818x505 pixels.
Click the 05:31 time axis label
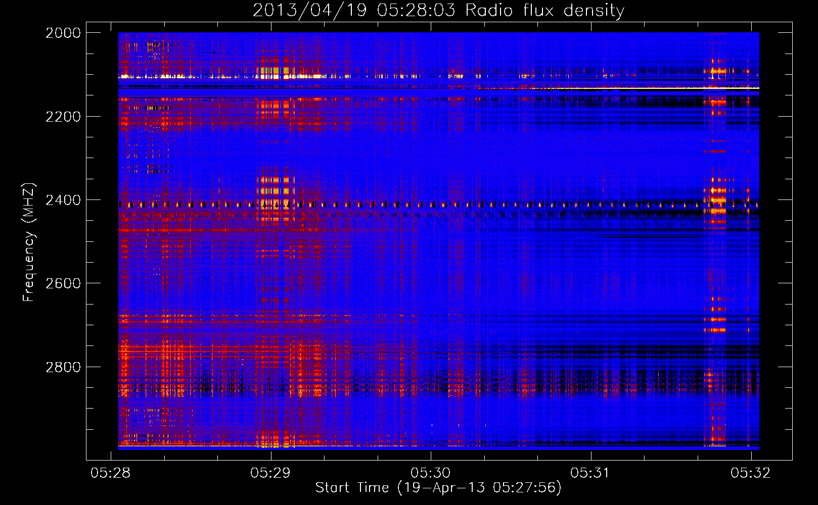(x=590, y=473)
